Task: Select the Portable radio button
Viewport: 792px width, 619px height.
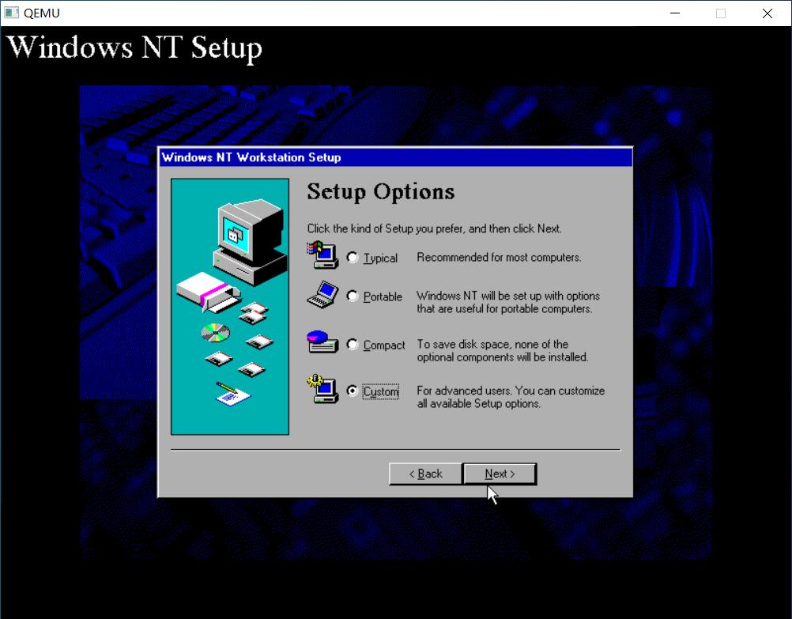Action: click(x=353, y=295)
